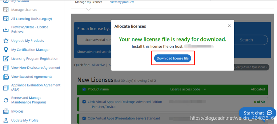Switch to View my products tab
277x124 pixels.
pos(122,2)
